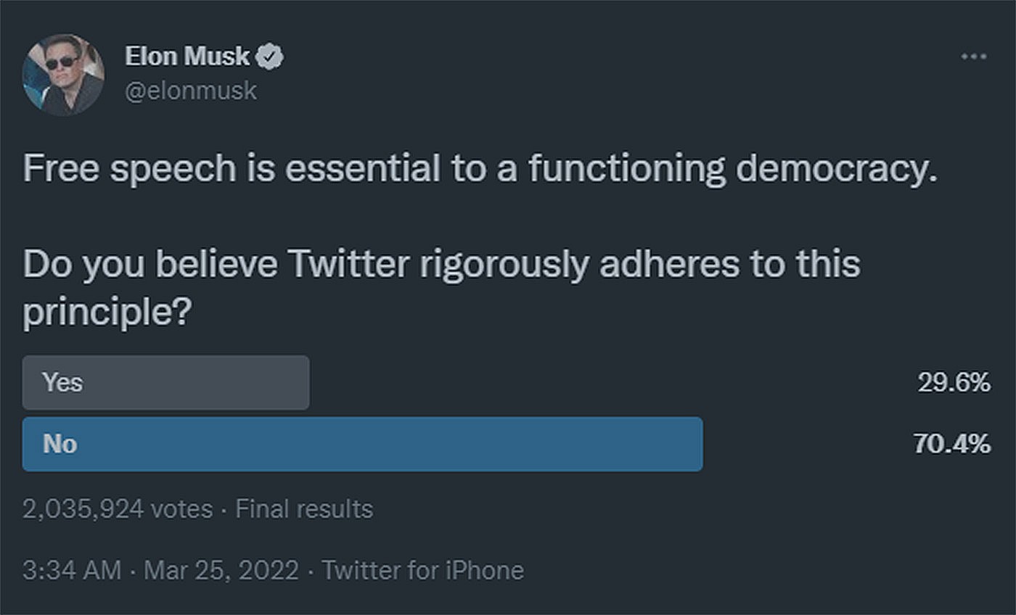Click the word 'principle?' in the tweet

click(107, 313)
